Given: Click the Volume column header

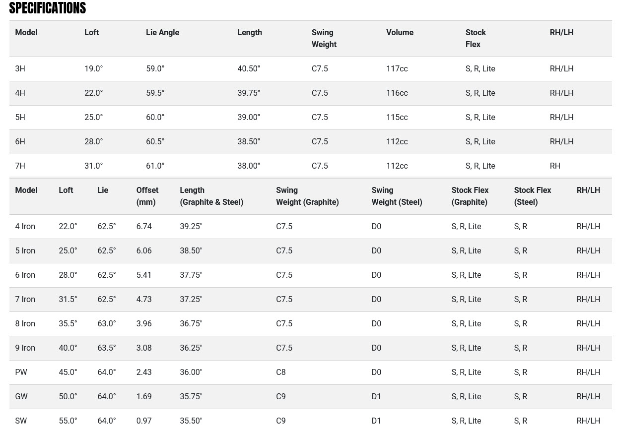Looking at the screenshot, I should point(400,33).
